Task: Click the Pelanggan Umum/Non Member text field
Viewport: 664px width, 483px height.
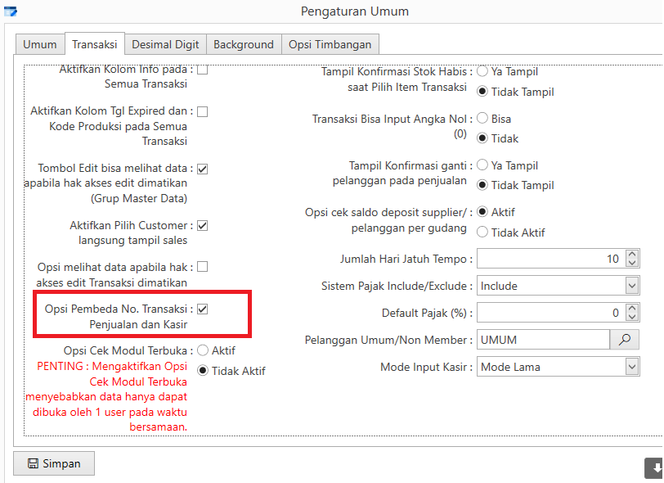Action: pyautogui.click(x=543, y=340)
